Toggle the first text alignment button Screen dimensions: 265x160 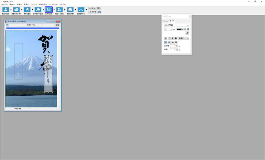tap(165, 42)
